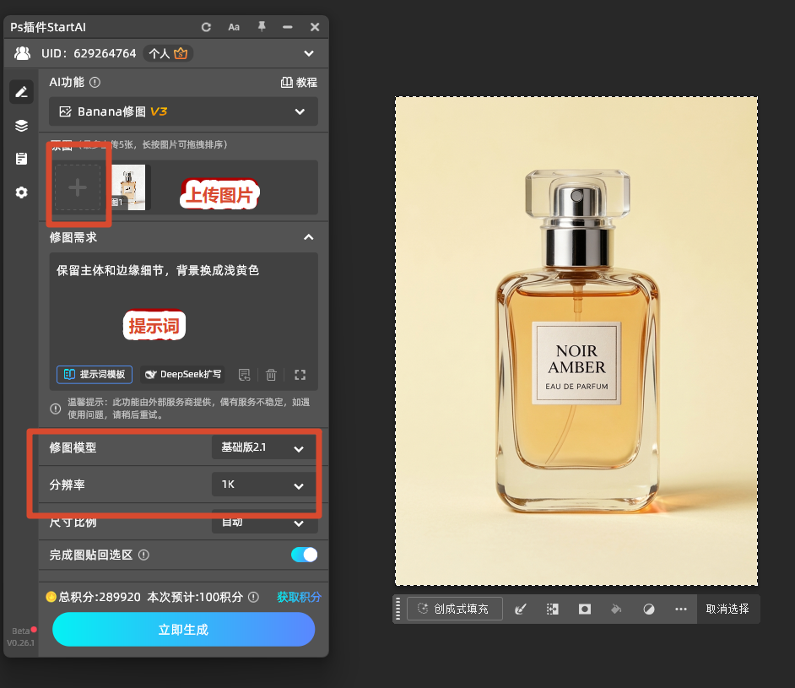Screen dimensions: 795x688
Task: Open the document list sidebar tab
Action: click(21, 159)
